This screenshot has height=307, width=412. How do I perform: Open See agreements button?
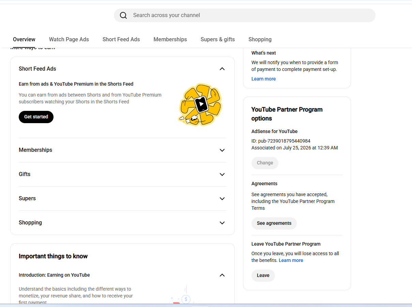coord(274,223)
